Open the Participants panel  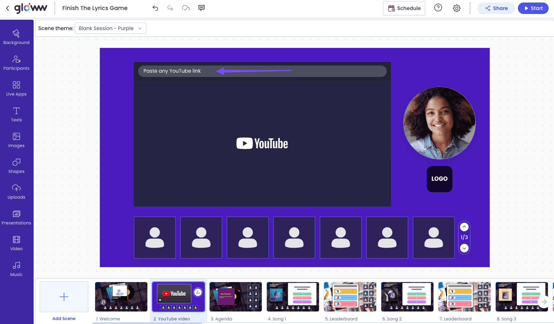16,63
